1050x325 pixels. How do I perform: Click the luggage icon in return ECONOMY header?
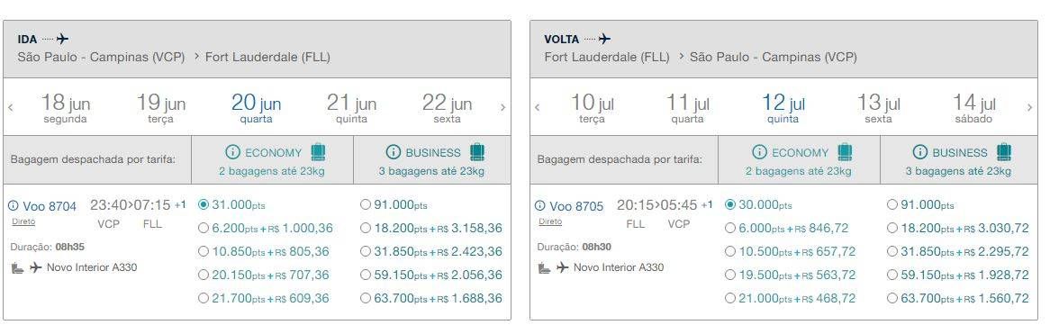845,151
